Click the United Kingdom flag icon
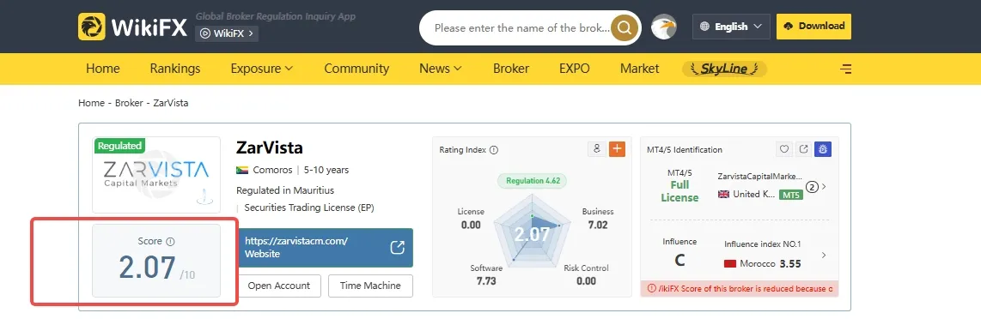The image size is (981, 319). coord(724,194)
